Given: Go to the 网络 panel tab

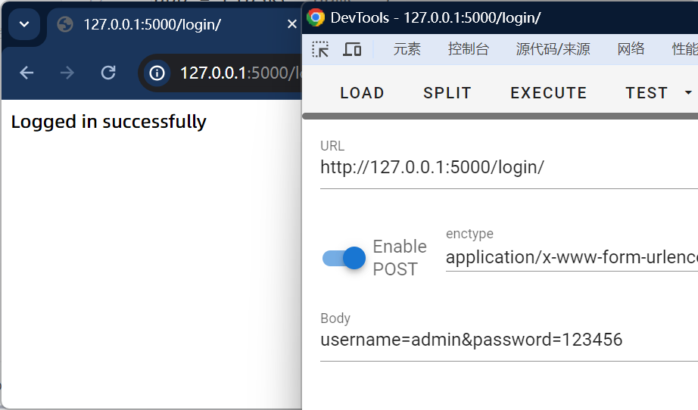Looking at the screenshot, I should tap(631, 49).
